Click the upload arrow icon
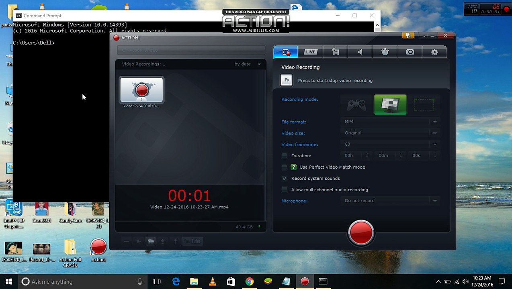The height and width of the screenshot is (289, 512). tap(163, 241)
